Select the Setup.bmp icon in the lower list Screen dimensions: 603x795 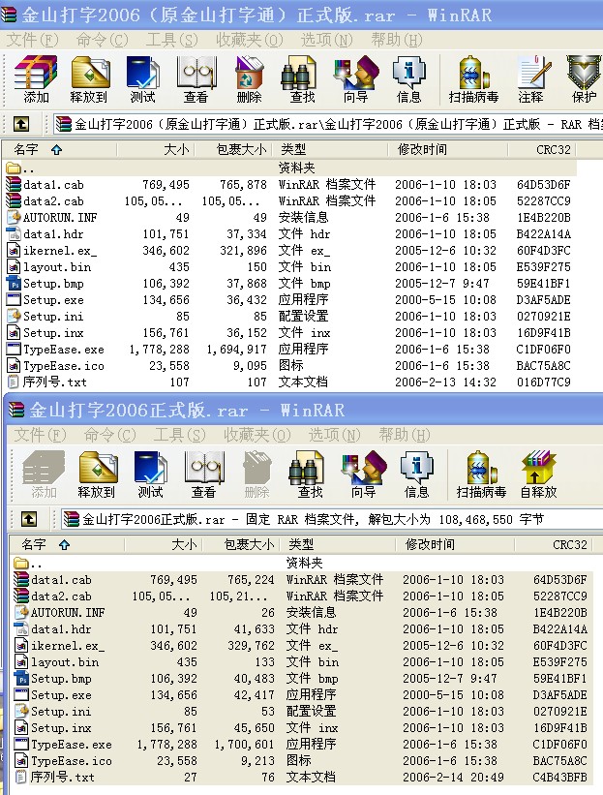click(x=21, y=678)
